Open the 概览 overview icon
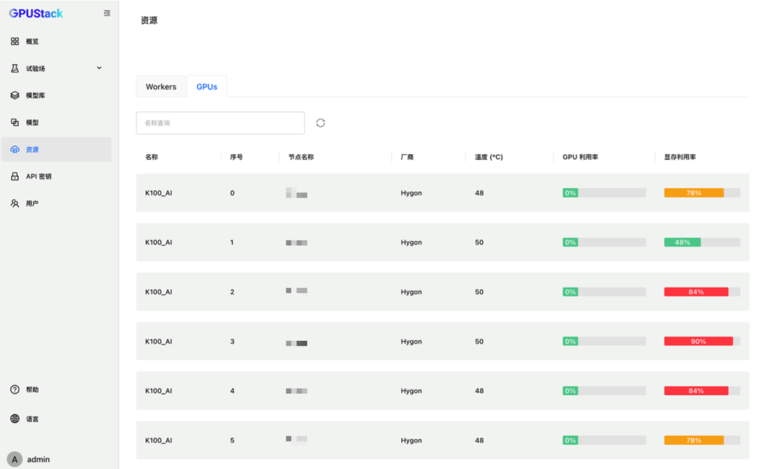 pos(15,42)
